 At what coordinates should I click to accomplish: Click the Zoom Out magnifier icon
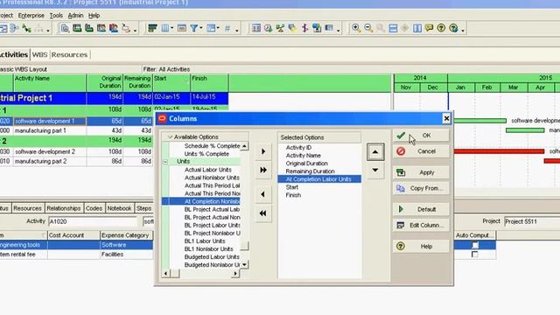[368, 28]
